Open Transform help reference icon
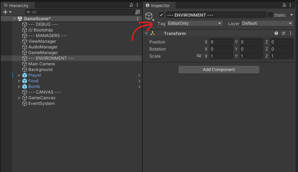 pos(276,33)
